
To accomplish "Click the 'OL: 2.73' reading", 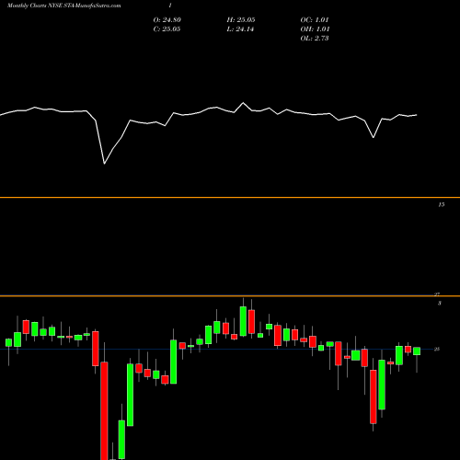I will click(x=315, y=39).
